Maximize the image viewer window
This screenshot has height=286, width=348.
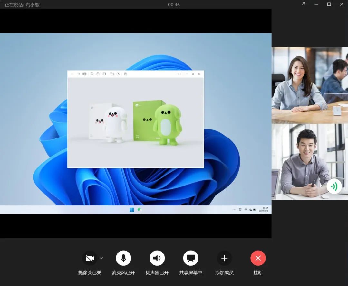[193, 74]
